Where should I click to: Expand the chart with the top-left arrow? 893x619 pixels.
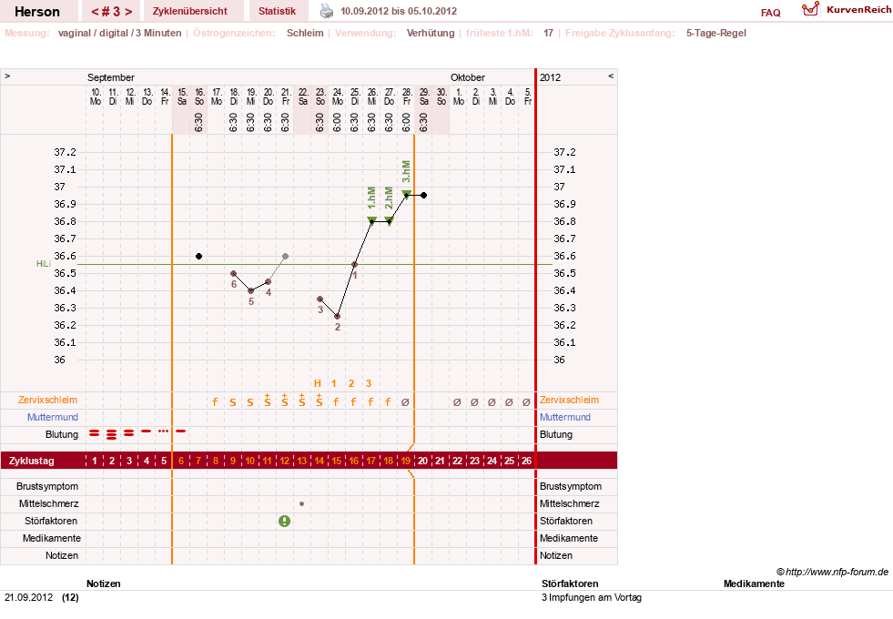[7, 76]
